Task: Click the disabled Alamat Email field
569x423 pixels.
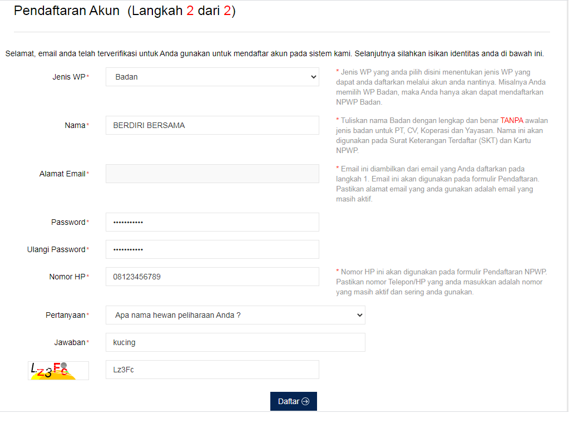Action: (x=211, y=173)
